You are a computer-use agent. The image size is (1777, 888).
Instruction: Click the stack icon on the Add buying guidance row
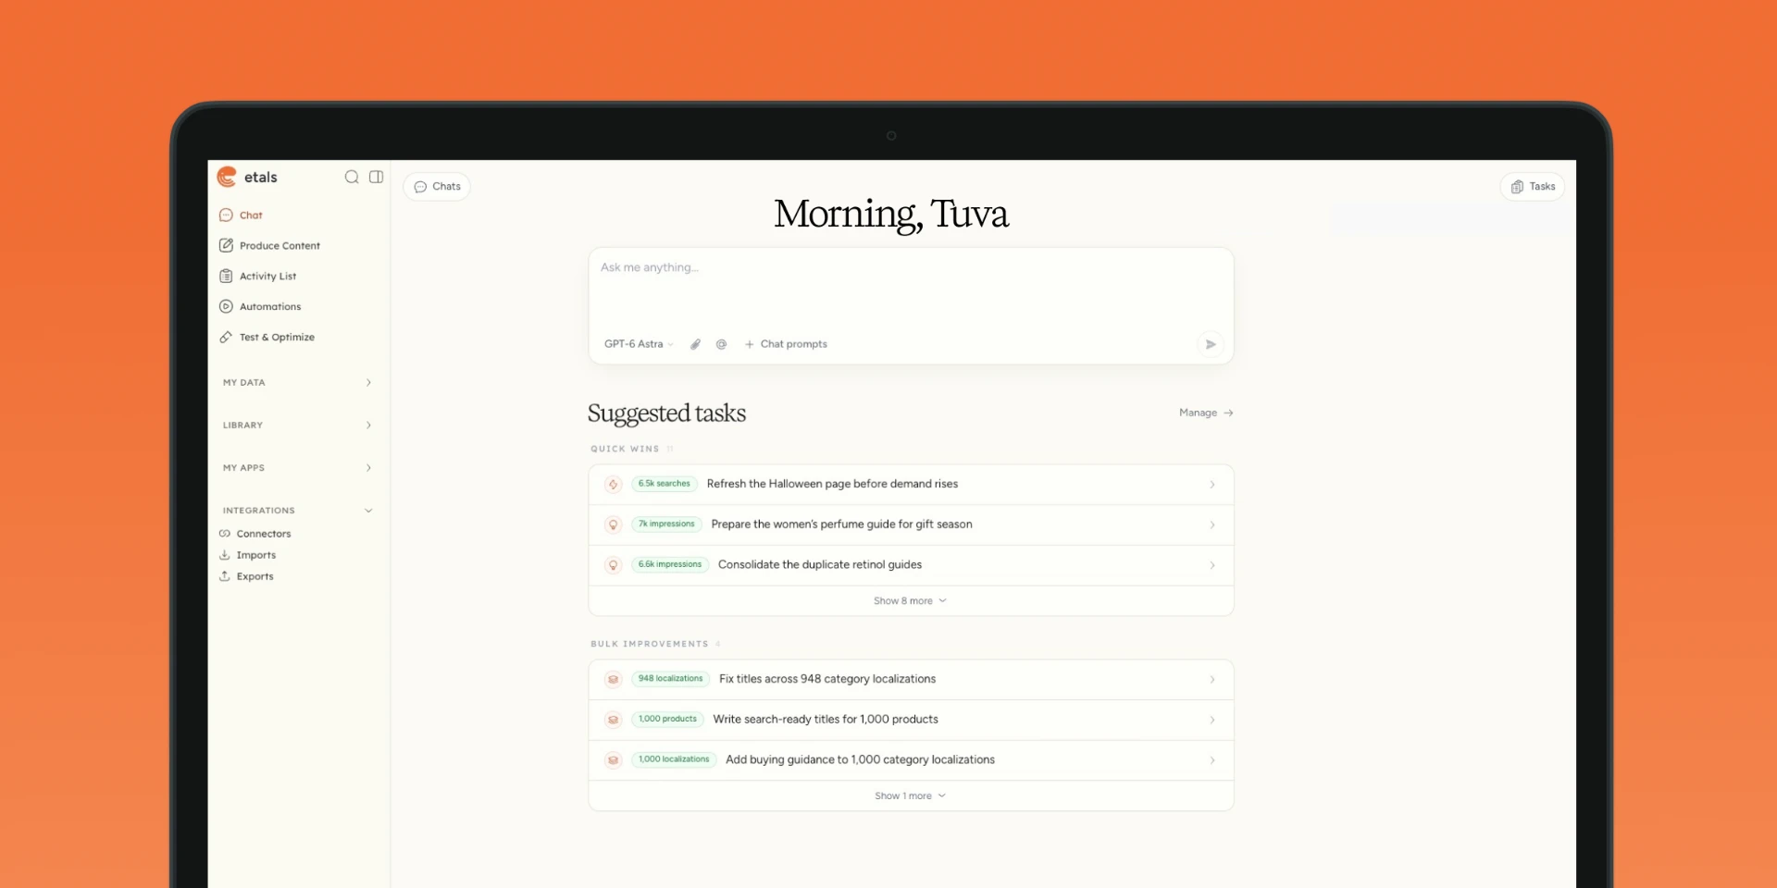613,760
